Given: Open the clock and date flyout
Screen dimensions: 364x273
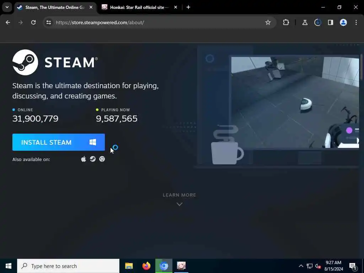Looking at the screenshot, I should point(333,266).
